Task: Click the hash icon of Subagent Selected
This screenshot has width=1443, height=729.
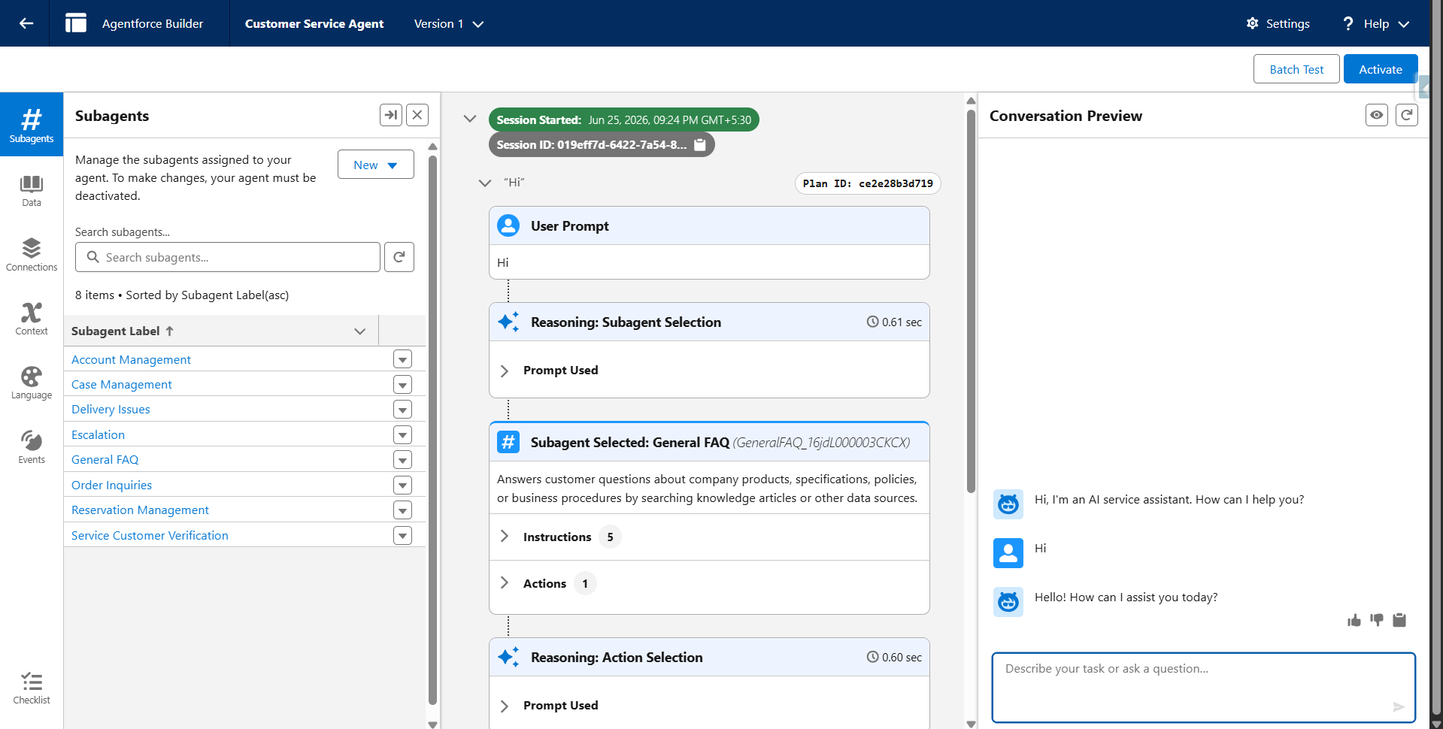Action: click(x=508, y=442)
